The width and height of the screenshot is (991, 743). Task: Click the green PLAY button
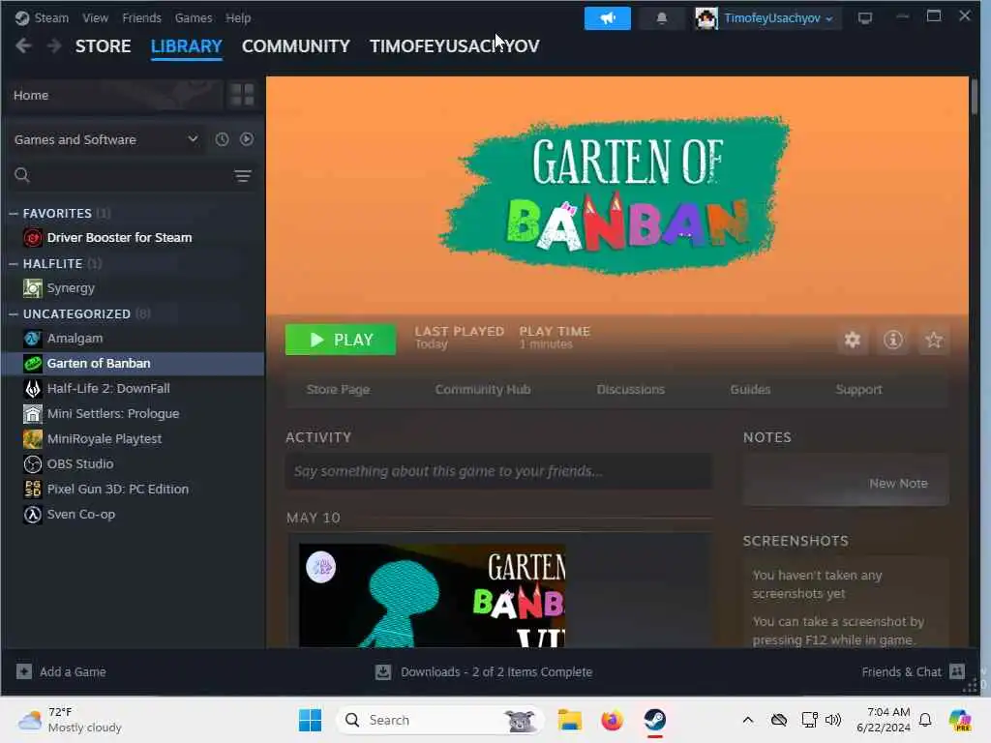click(x=341, y=340)
